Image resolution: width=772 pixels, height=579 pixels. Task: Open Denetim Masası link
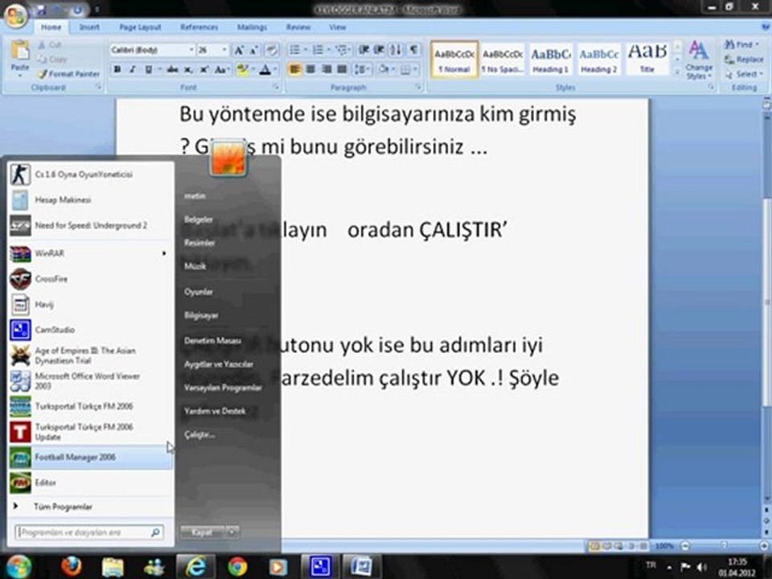click(x=212, y=341)
